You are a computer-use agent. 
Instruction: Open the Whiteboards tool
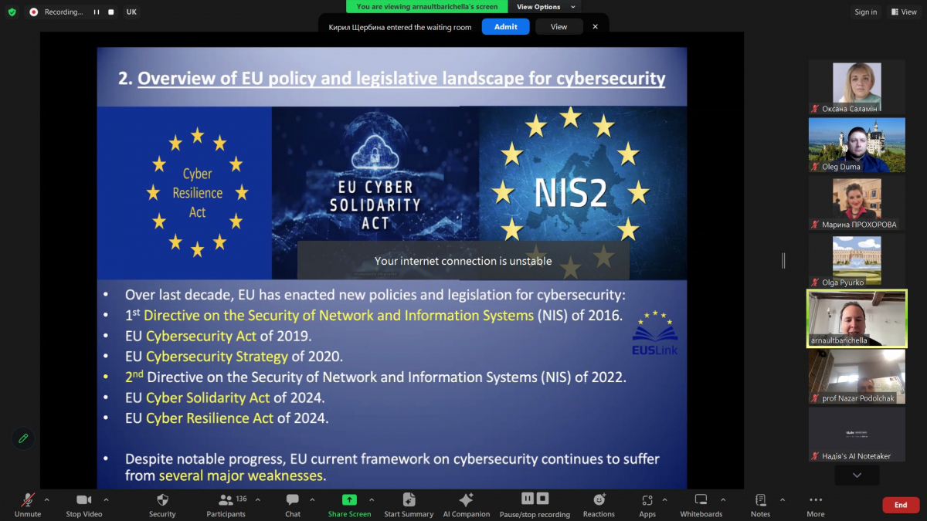[x=701, y=505]
